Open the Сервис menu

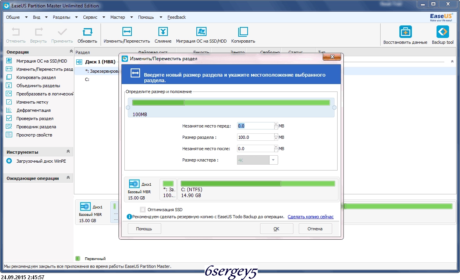click(x=90, y=17)
